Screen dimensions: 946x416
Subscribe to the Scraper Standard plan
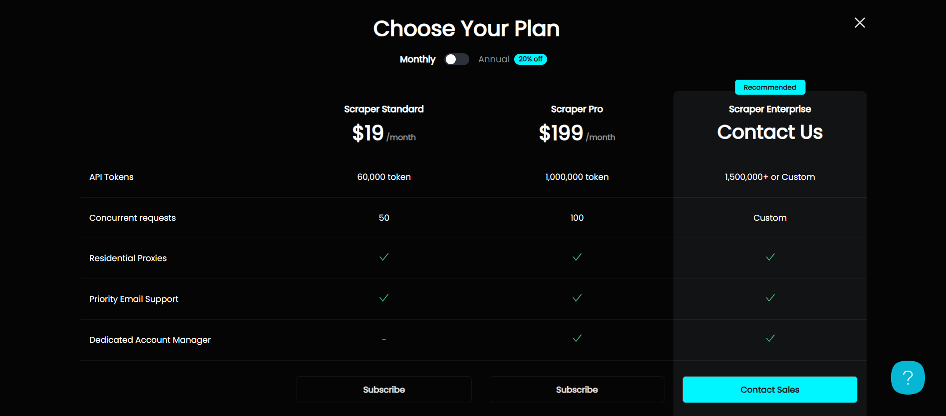click(383, 389)
